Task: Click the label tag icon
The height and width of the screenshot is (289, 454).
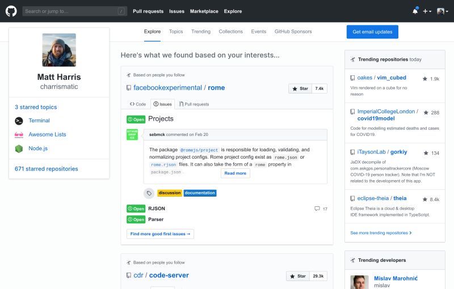Action: 149,193
